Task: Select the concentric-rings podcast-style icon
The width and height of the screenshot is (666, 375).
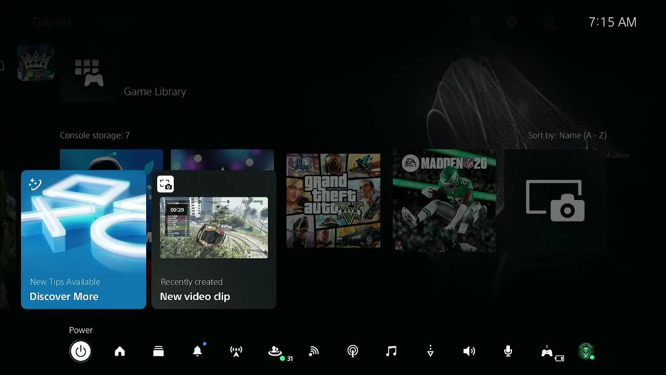Action: pyautogui.click(x=353, y=352)
